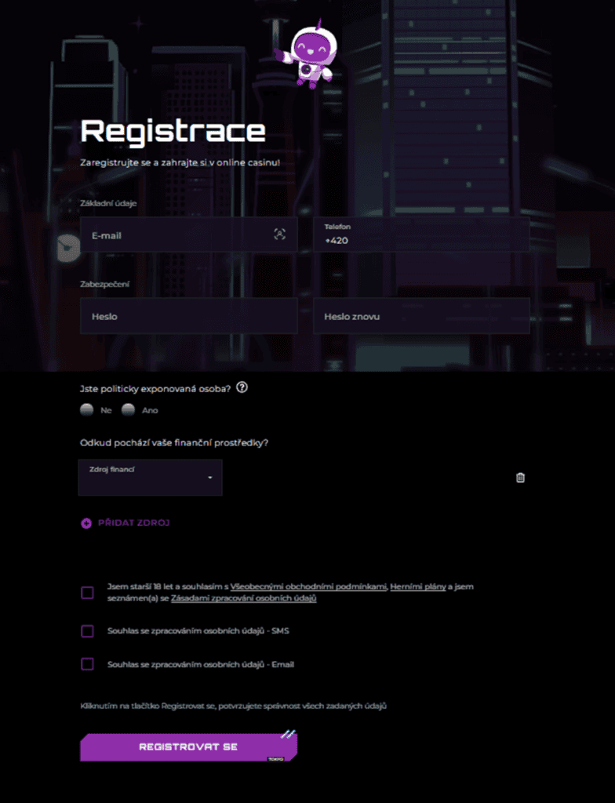Click the plus icon beside Přidat zdroj
The height and width of the screenshot is (803, 615).
pyautogui.click(x=86, y=523)
